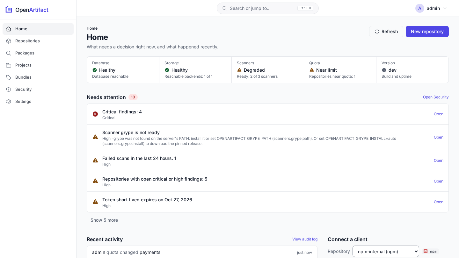
Task: Open the admin user menu chevron
Action: pyautogui.click(x=445, y=8)
